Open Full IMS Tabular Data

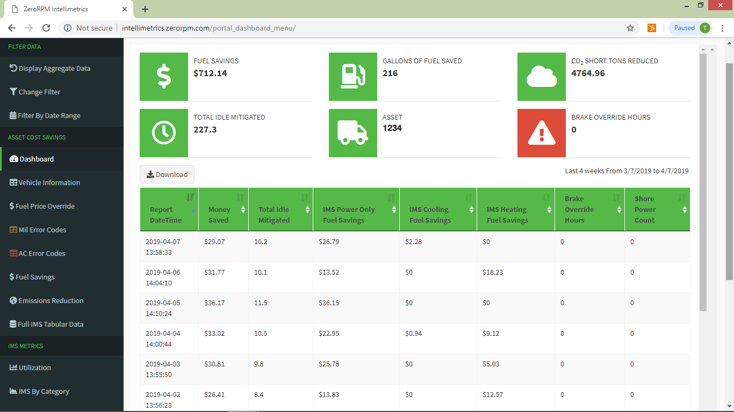pos(46,324)
